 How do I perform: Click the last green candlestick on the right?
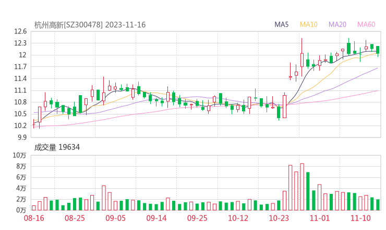(378, 50)
